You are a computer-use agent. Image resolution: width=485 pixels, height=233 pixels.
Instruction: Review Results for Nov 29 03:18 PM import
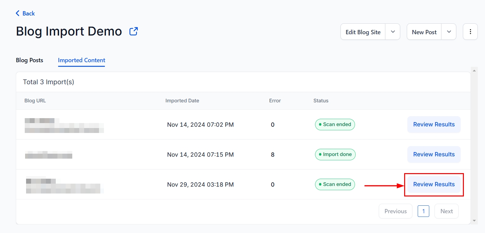point(434,184)
